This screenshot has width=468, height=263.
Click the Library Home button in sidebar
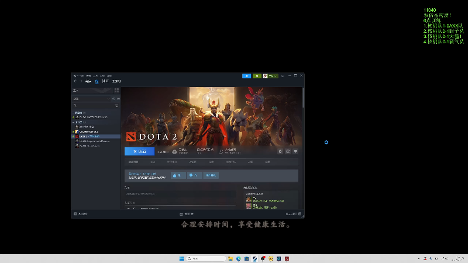[92, 91]
